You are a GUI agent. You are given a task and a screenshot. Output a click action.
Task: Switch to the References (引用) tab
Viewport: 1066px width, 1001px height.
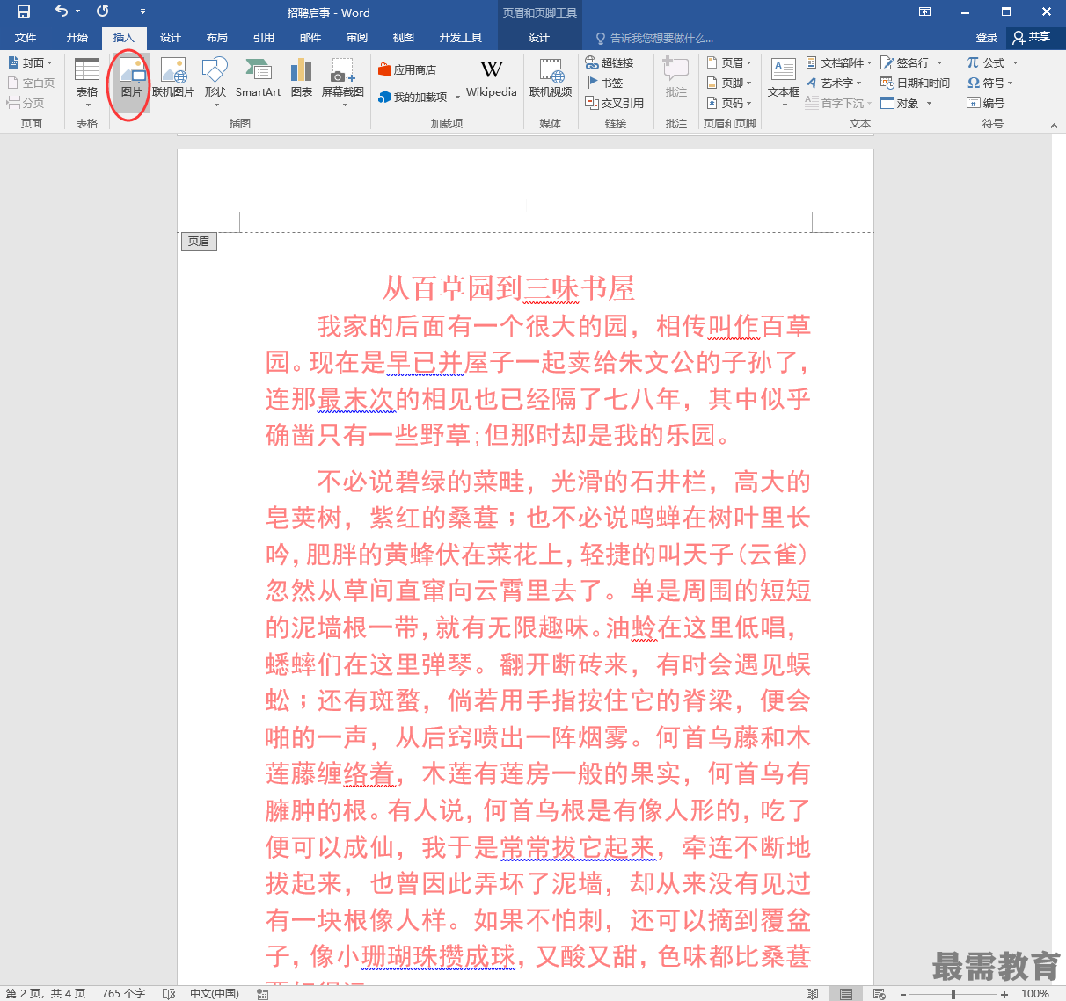pos(264,38)
